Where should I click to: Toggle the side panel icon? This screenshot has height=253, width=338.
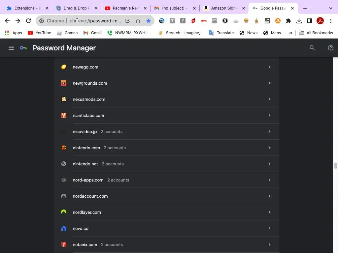pos(310,21)
